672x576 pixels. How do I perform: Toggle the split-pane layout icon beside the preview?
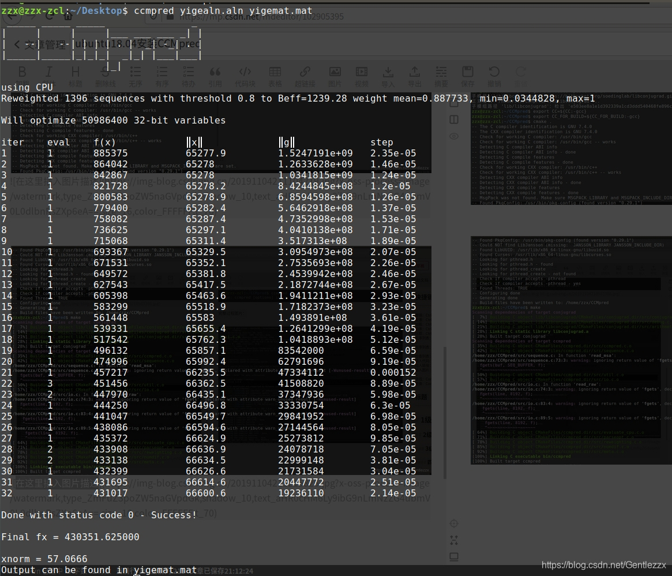pyautogui.click(x=454, y=119)
